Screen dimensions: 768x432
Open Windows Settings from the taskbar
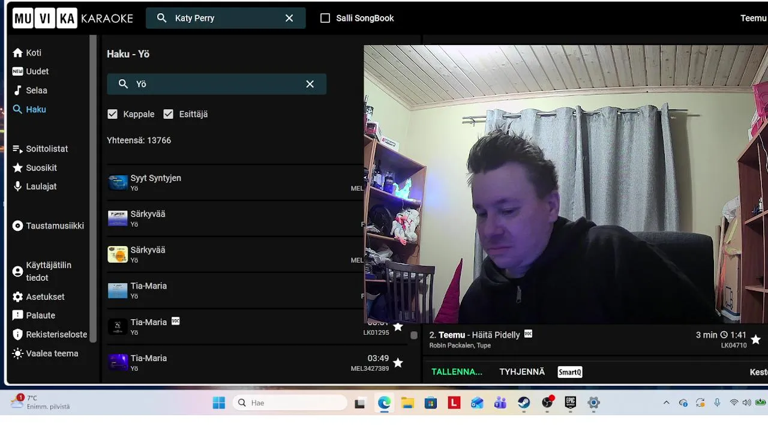coord(593,403)
